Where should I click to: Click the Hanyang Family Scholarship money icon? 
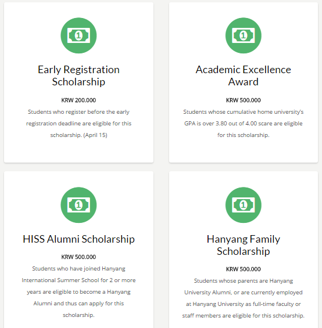click(243, 205)
